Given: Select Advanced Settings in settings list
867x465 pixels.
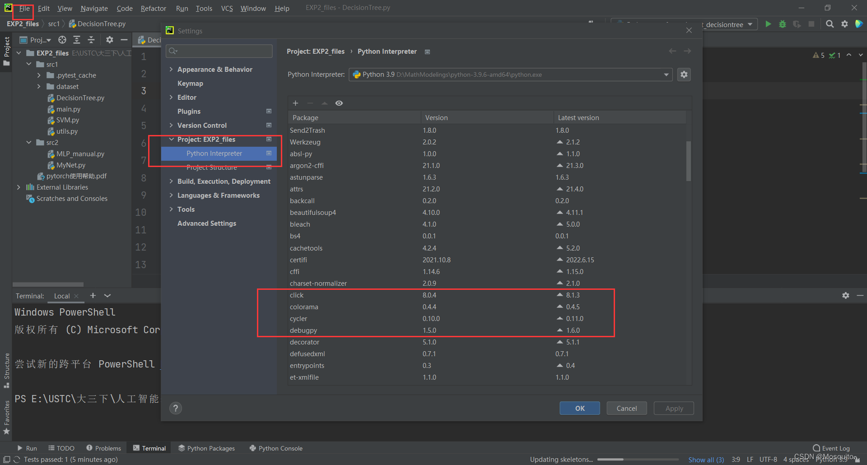Looking at the screenshot, I should 207,223.
